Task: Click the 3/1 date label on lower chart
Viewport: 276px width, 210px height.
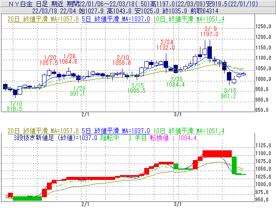Action: tap(178, 204)
